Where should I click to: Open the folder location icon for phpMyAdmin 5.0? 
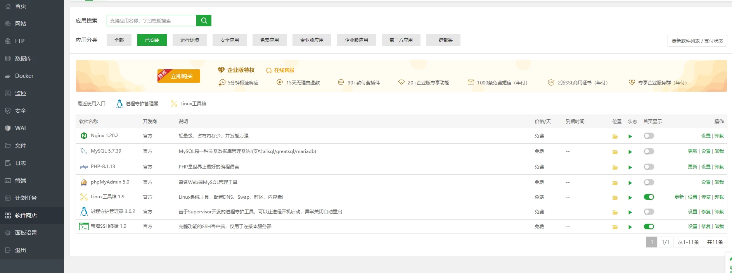point(615,183)
